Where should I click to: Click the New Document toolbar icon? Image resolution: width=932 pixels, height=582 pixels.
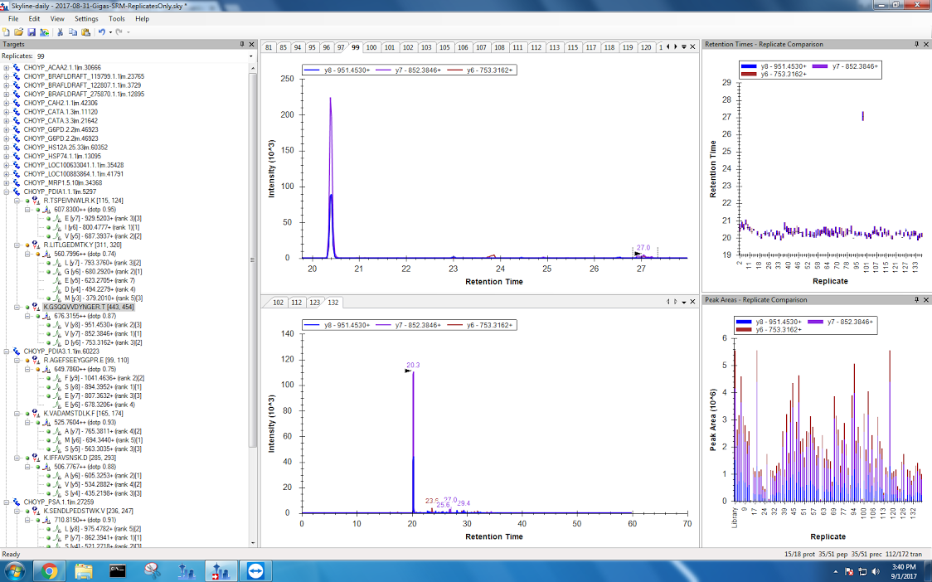pos(7,32)
